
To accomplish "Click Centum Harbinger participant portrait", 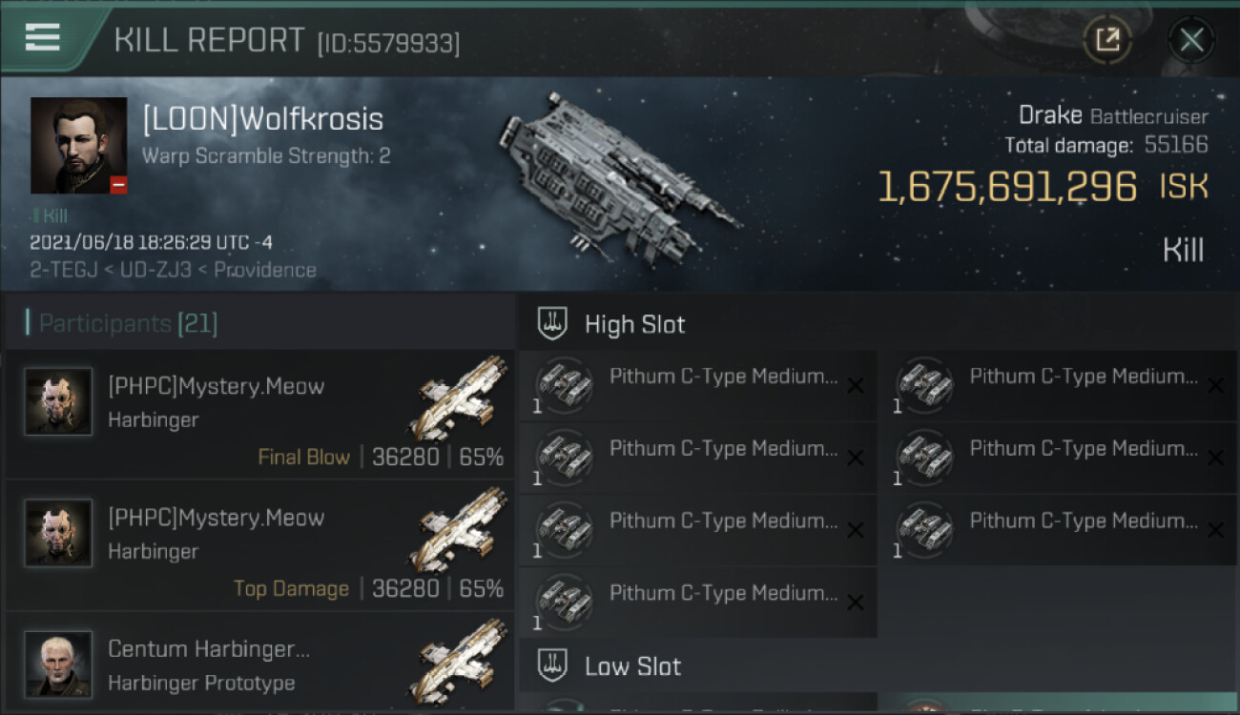I will click(x=59, y=664).
